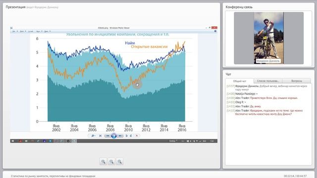Click the blue help icon in Photo Viewer
The image size is (317, 178).
215,31
